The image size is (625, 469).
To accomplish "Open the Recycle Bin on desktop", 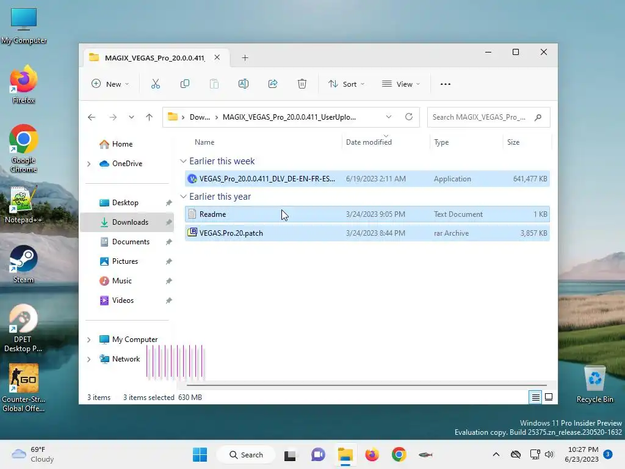I will [x=594, y=385].
